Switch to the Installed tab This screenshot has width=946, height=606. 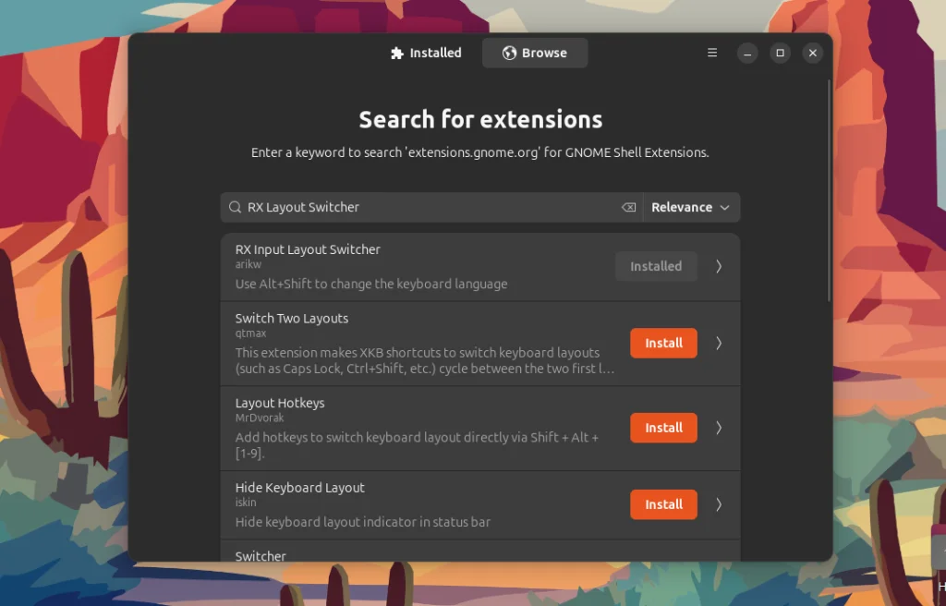[427, 53]
